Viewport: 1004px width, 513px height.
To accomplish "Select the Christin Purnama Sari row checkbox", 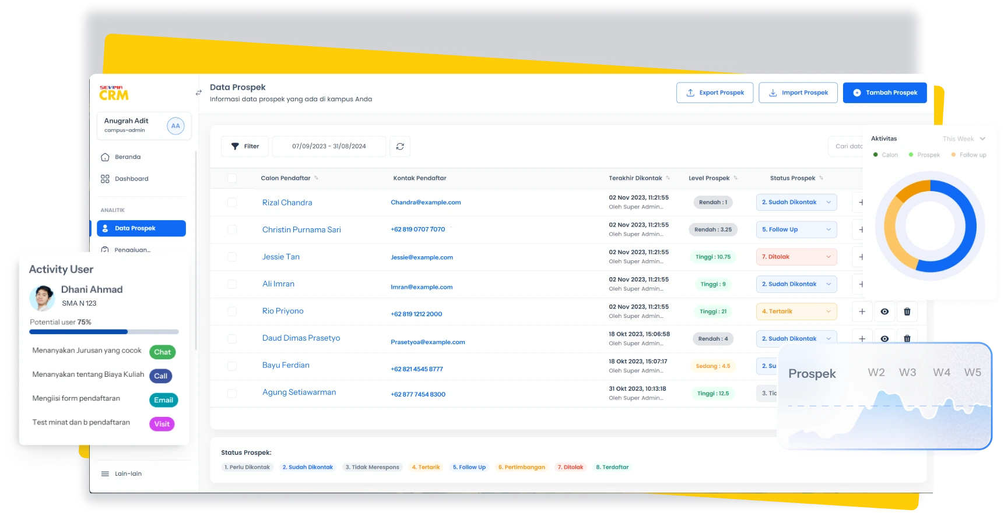I will [x=232, y=230].
